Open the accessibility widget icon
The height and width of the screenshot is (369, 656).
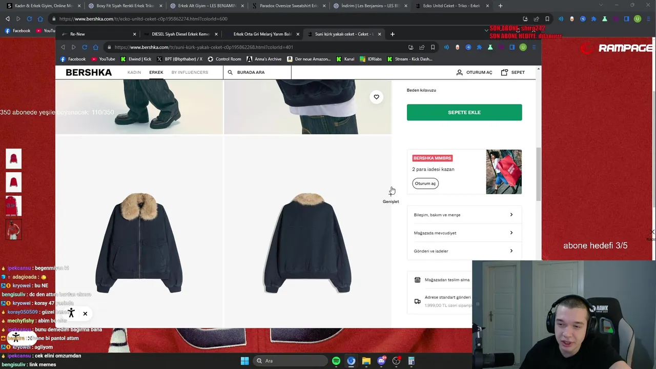[x=71, y=313]
